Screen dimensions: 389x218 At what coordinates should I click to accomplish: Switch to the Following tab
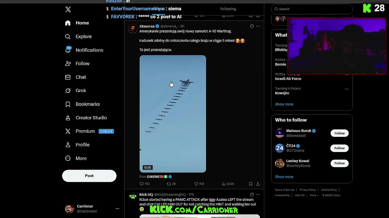[228, 9]
